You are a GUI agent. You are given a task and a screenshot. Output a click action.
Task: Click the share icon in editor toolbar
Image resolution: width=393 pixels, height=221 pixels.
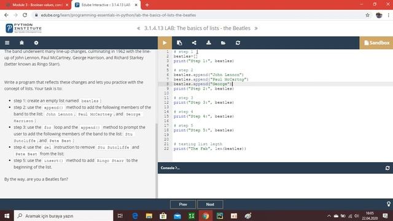pos(194,43)
